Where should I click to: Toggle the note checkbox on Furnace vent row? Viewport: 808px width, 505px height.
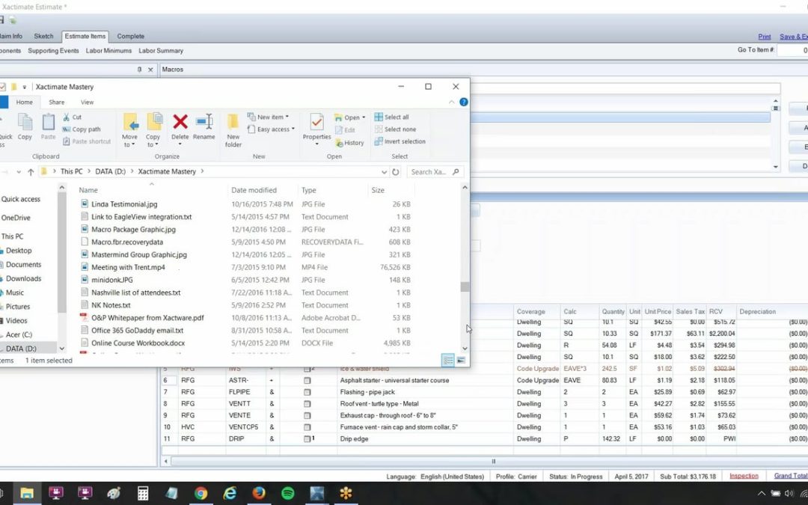tap(307, 427)
